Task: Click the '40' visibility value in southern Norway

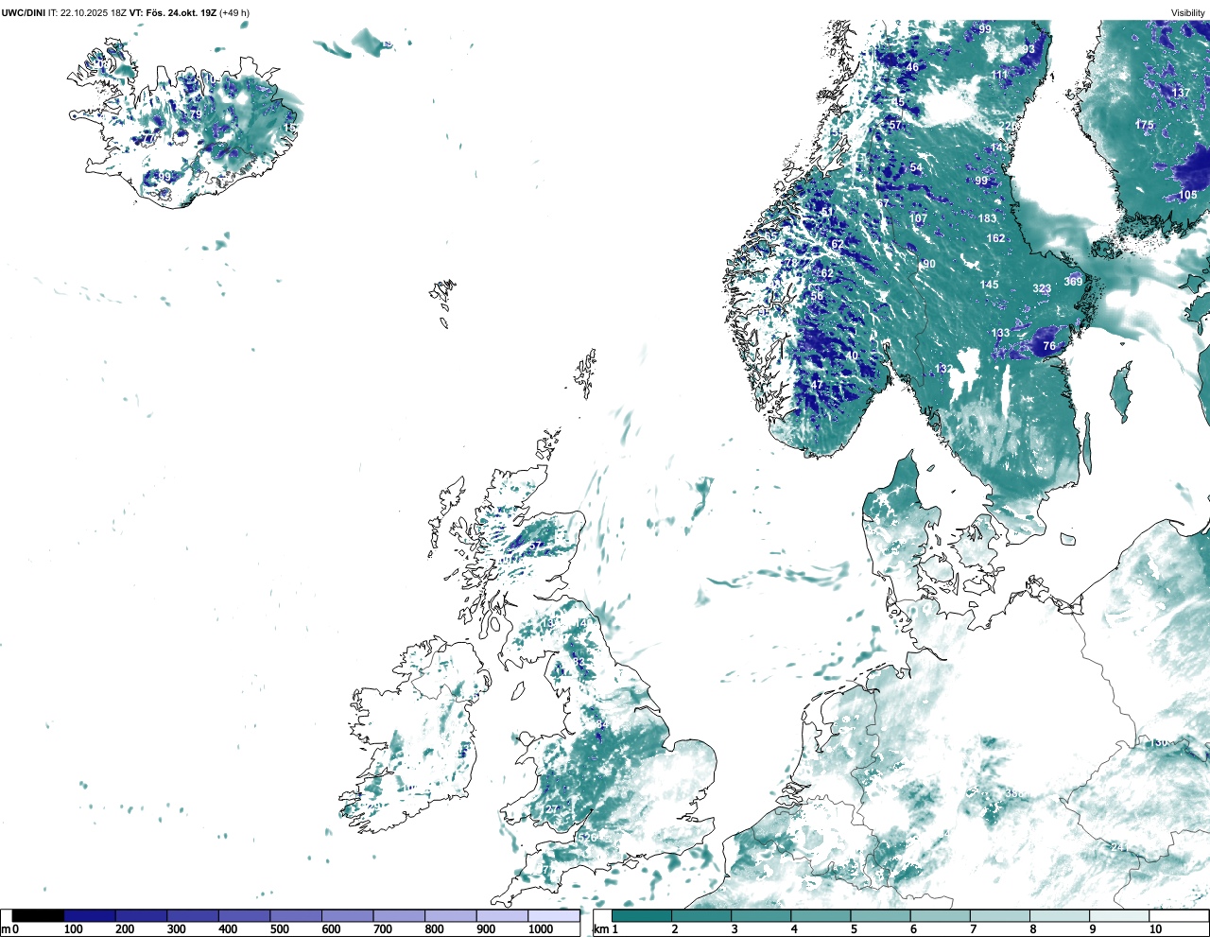Action: pos(852,356)
